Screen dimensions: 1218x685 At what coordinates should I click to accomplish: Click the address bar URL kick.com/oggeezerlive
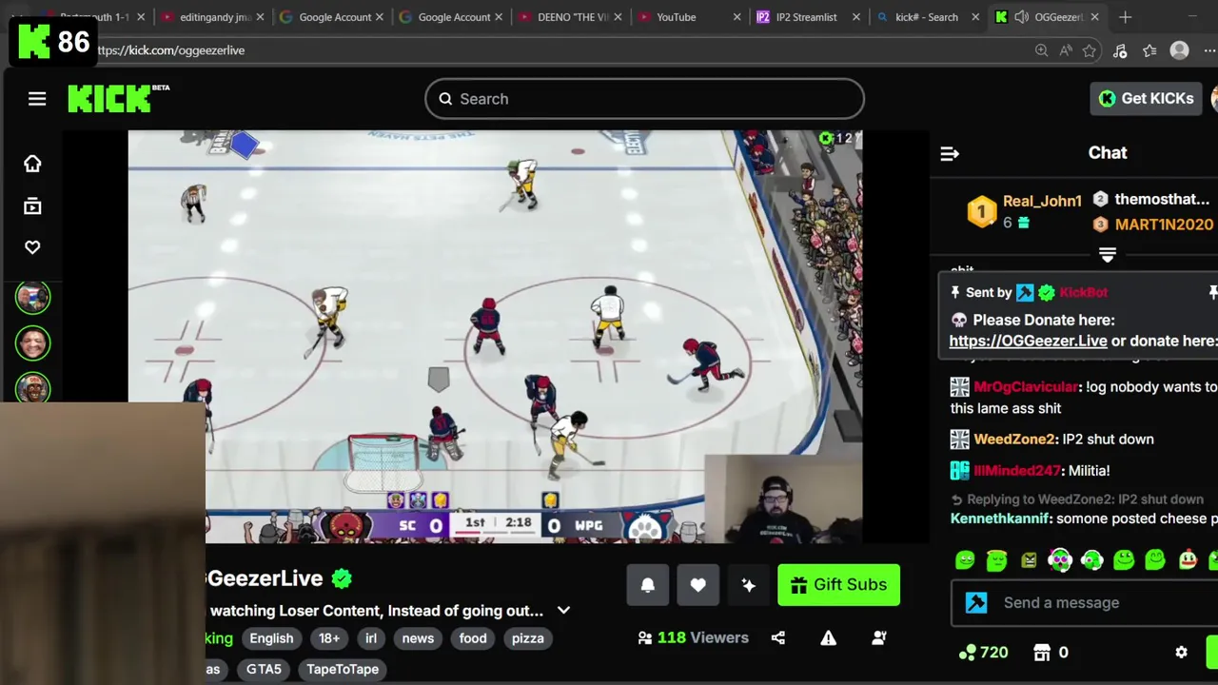[169, 50]
